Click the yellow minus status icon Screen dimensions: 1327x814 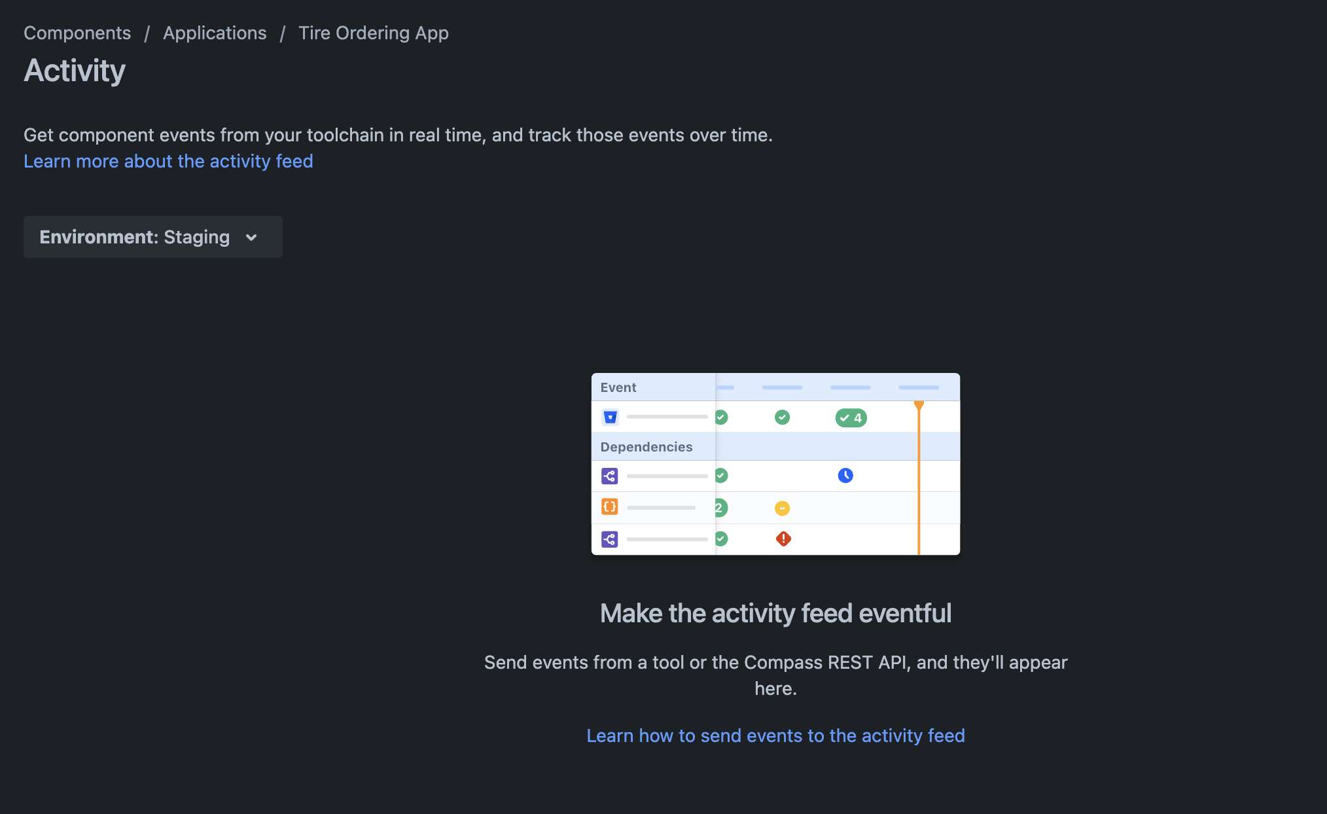click(782, 508)
